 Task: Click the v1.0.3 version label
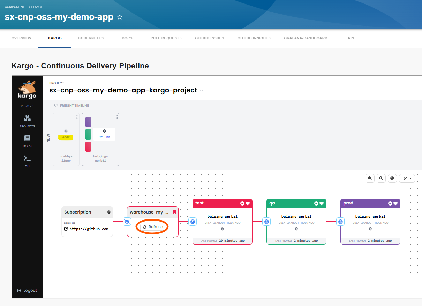(x=27, y=106)
